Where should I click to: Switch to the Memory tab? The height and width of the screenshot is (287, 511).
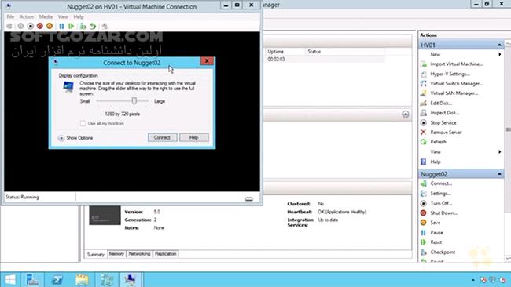click(116, 254)
